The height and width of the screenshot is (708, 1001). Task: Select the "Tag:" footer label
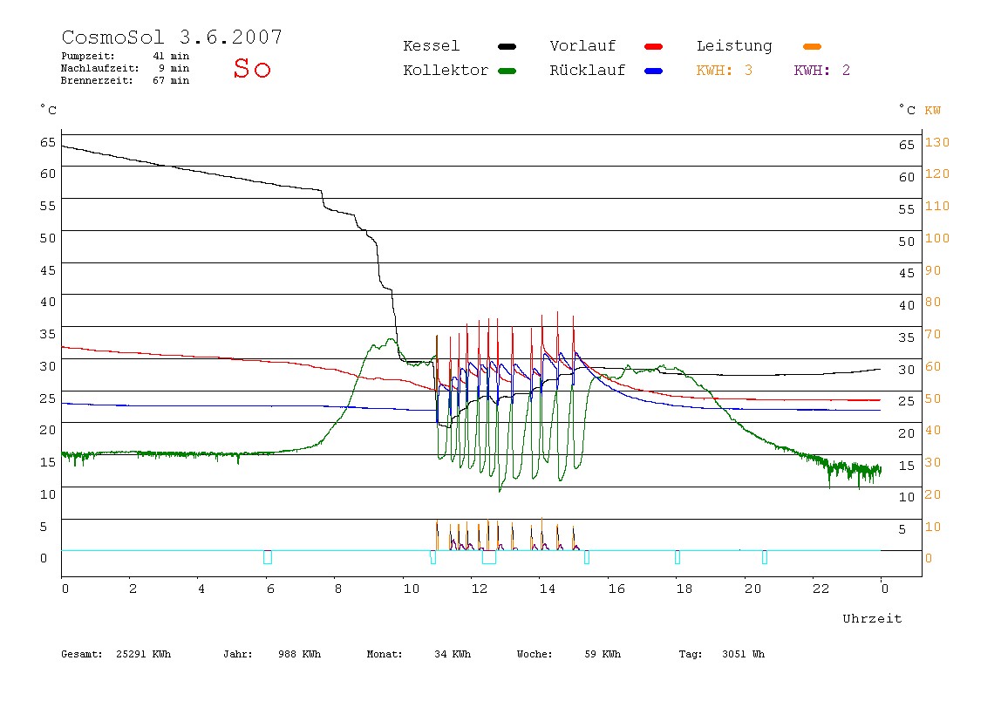pos(690,654)
